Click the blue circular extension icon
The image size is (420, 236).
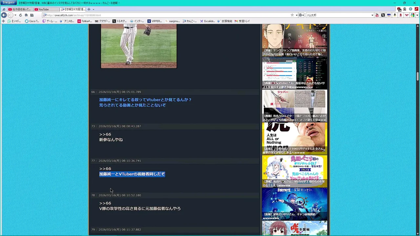[410, 9]
